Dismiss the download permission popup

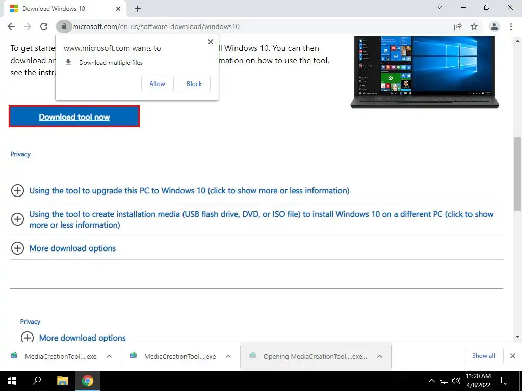click(x=211, y=42)
